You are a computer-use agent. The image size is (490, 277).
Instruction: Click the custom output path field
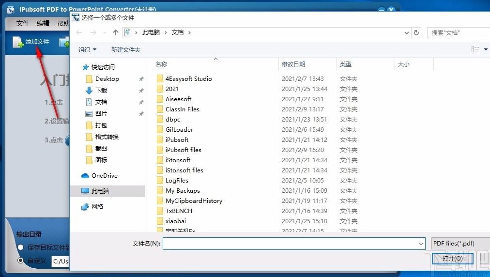61,261
